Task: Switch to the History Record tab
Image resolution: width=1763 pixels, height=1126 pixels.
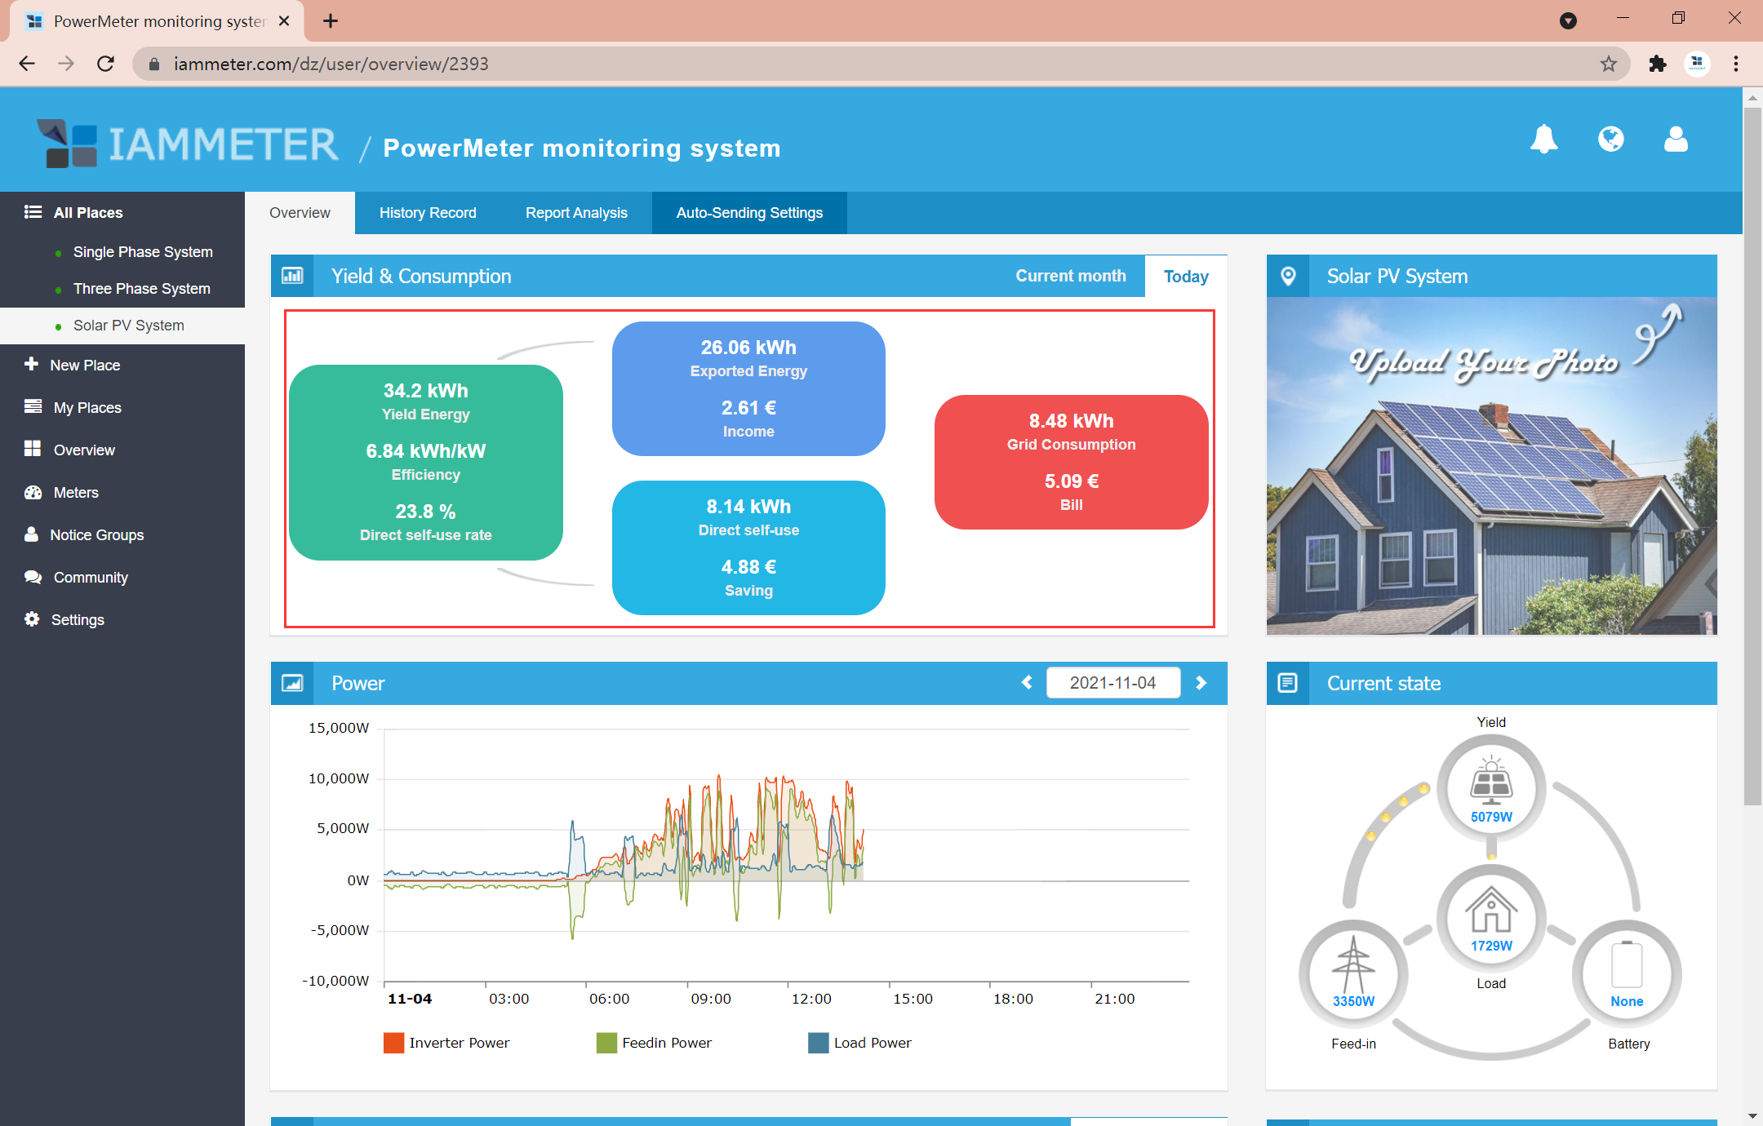Action: click(427, 211)
